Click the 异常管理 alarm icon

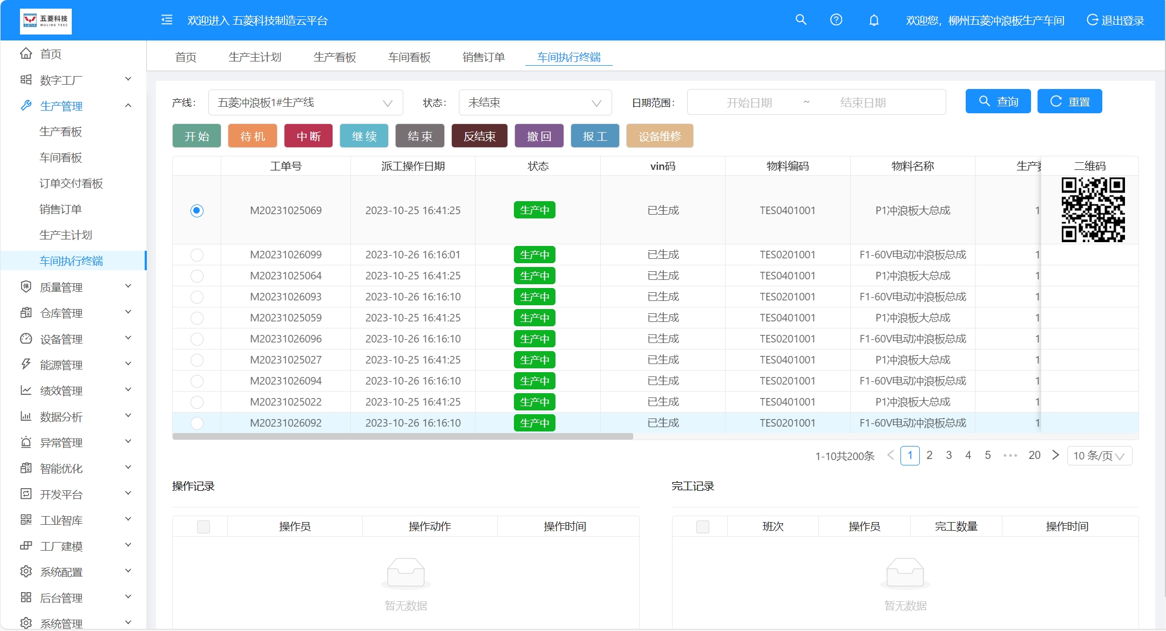coord(26,442)
